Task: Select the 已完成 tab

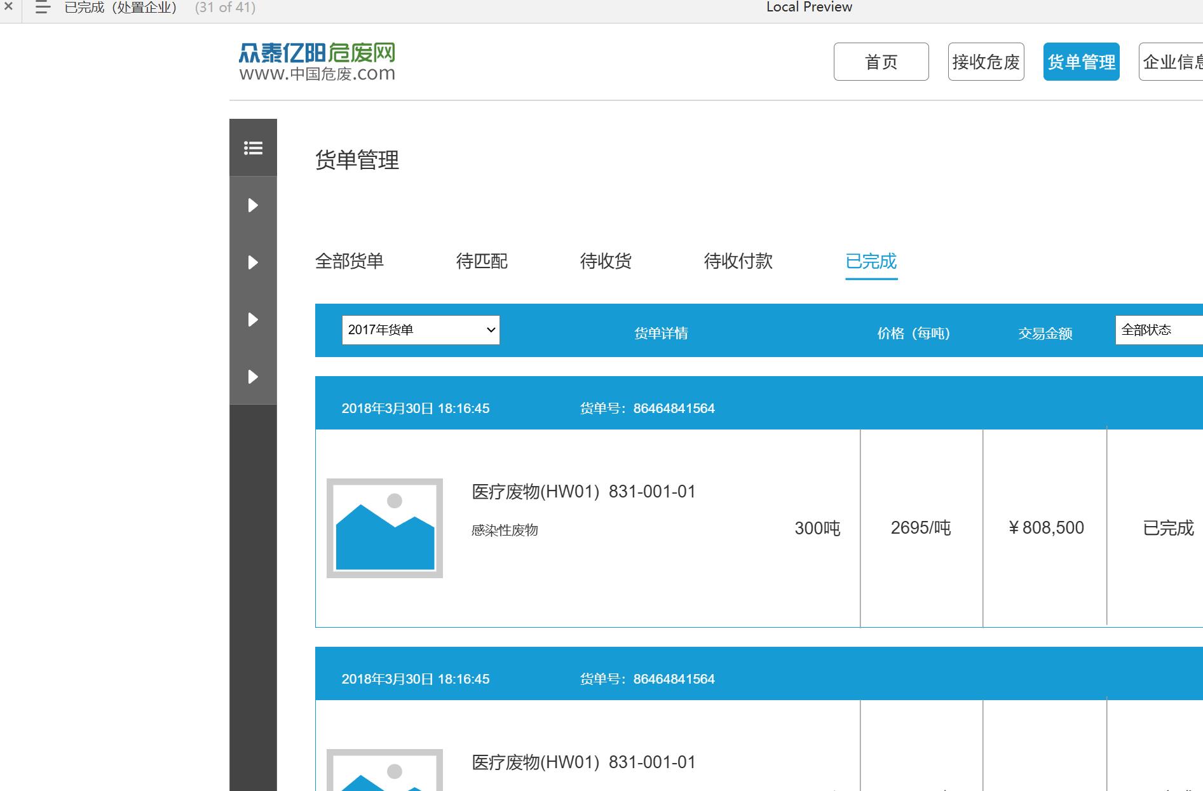Action: pyautogui.click(x=871, y=261)
